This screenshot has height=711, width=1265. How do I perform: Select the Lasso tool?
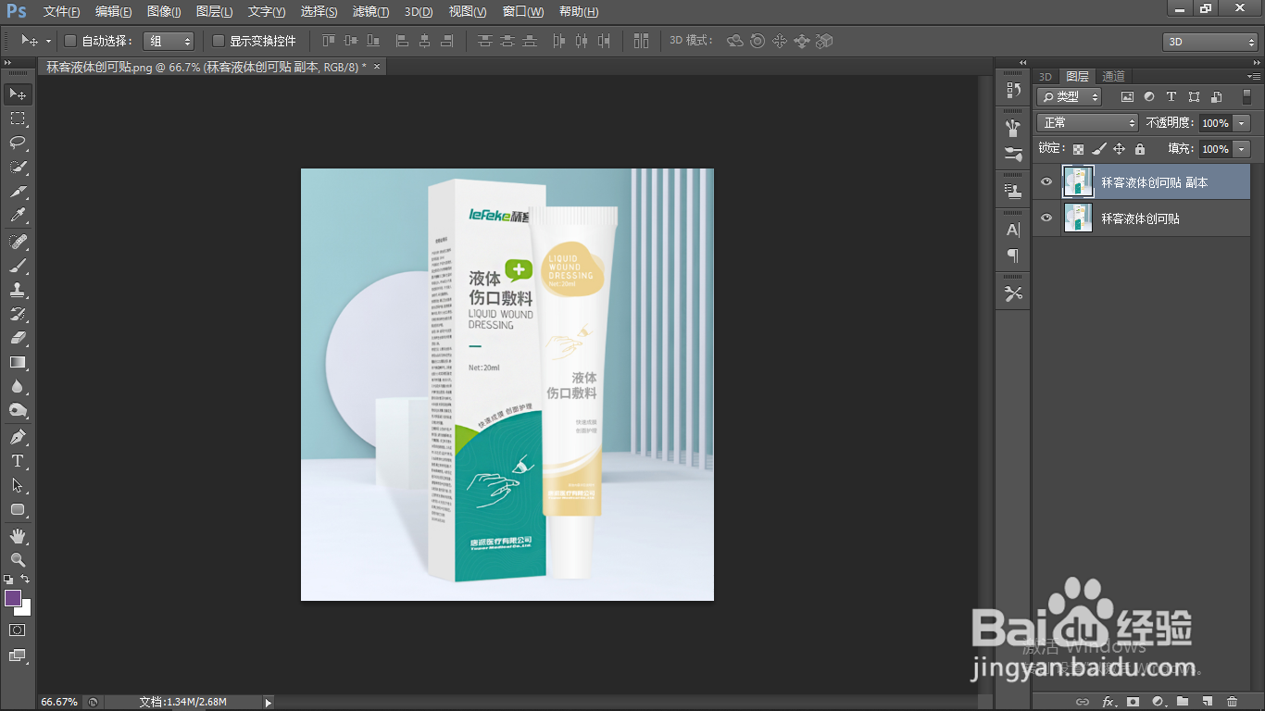18,143
